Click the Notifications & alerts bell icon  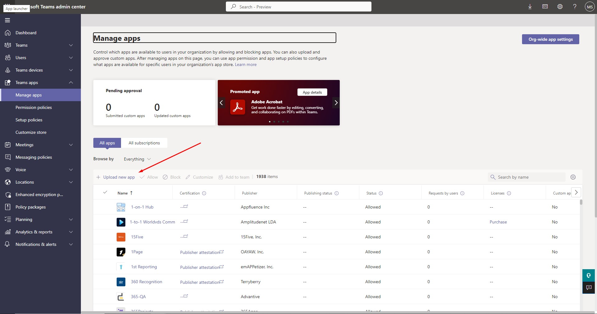tap(7, 244)
